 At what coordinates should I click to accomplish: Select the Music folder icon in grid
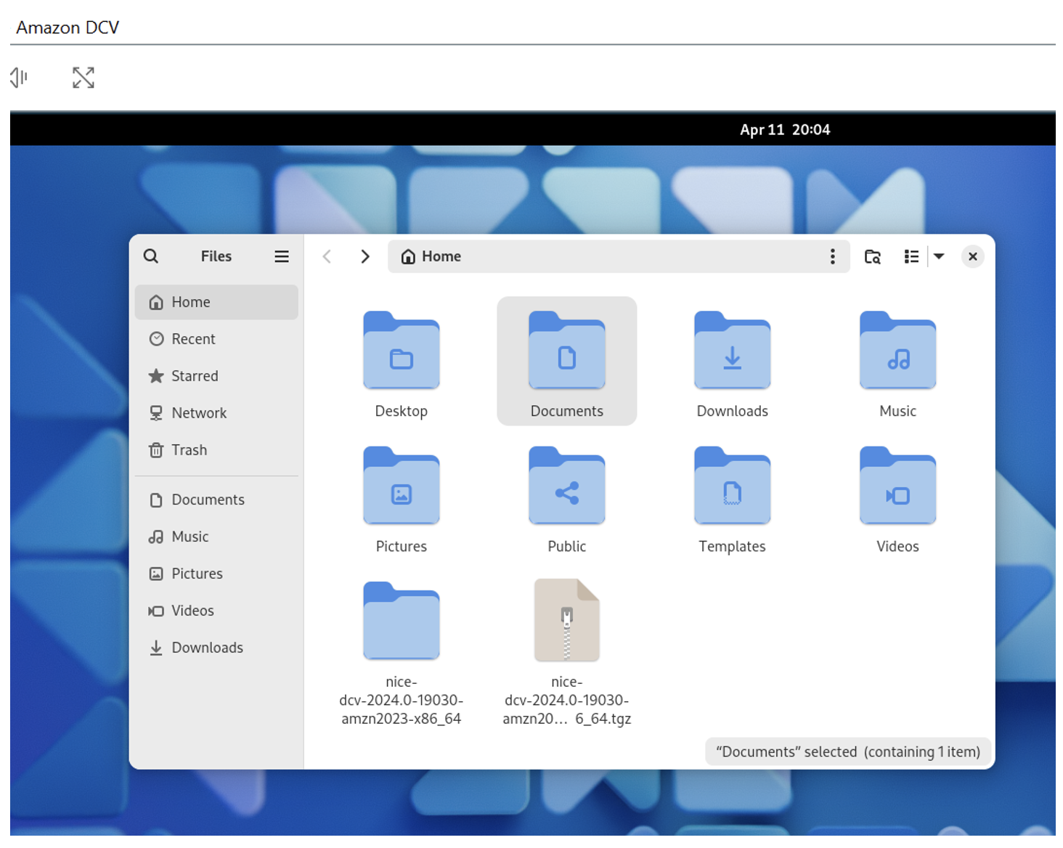pos(898,351)
